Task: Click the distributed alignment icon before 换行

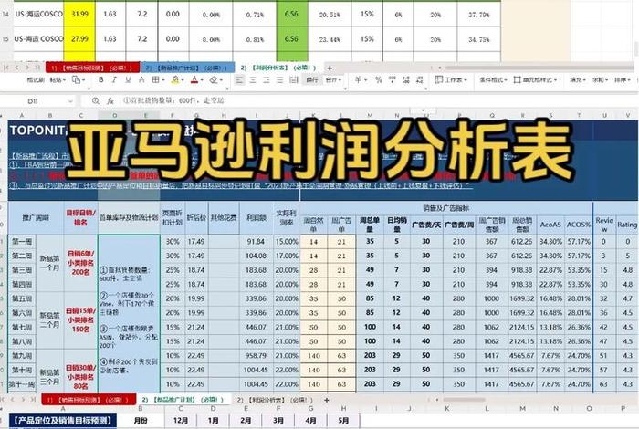Action: (x=293, y=79)
